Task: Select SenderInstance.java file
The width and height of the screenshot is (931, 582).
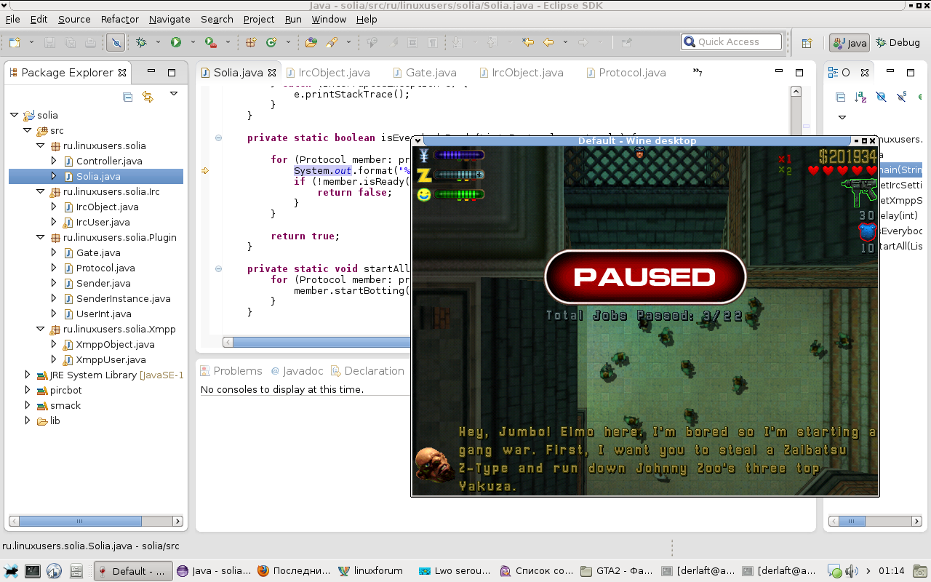Action: tap(123, 298)
